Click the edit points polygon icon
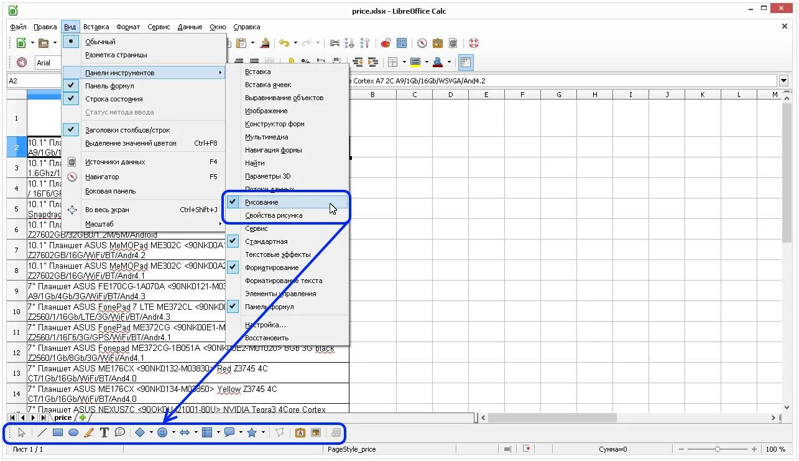 pyautogui.click(x=280, y=432)
